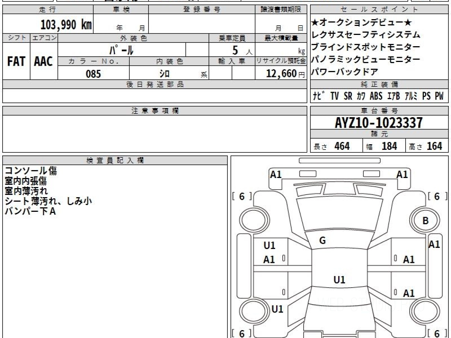Screen dimensions: 451x338
Task: Click the 103,990 km mileage value
Action: coord(66,25)
